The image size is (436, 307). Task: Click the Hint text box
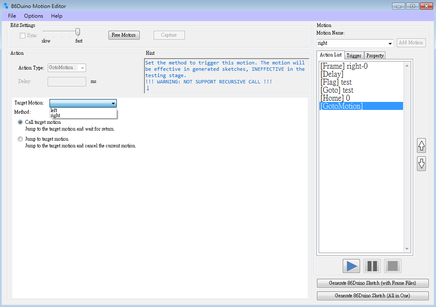pos(226,76)
